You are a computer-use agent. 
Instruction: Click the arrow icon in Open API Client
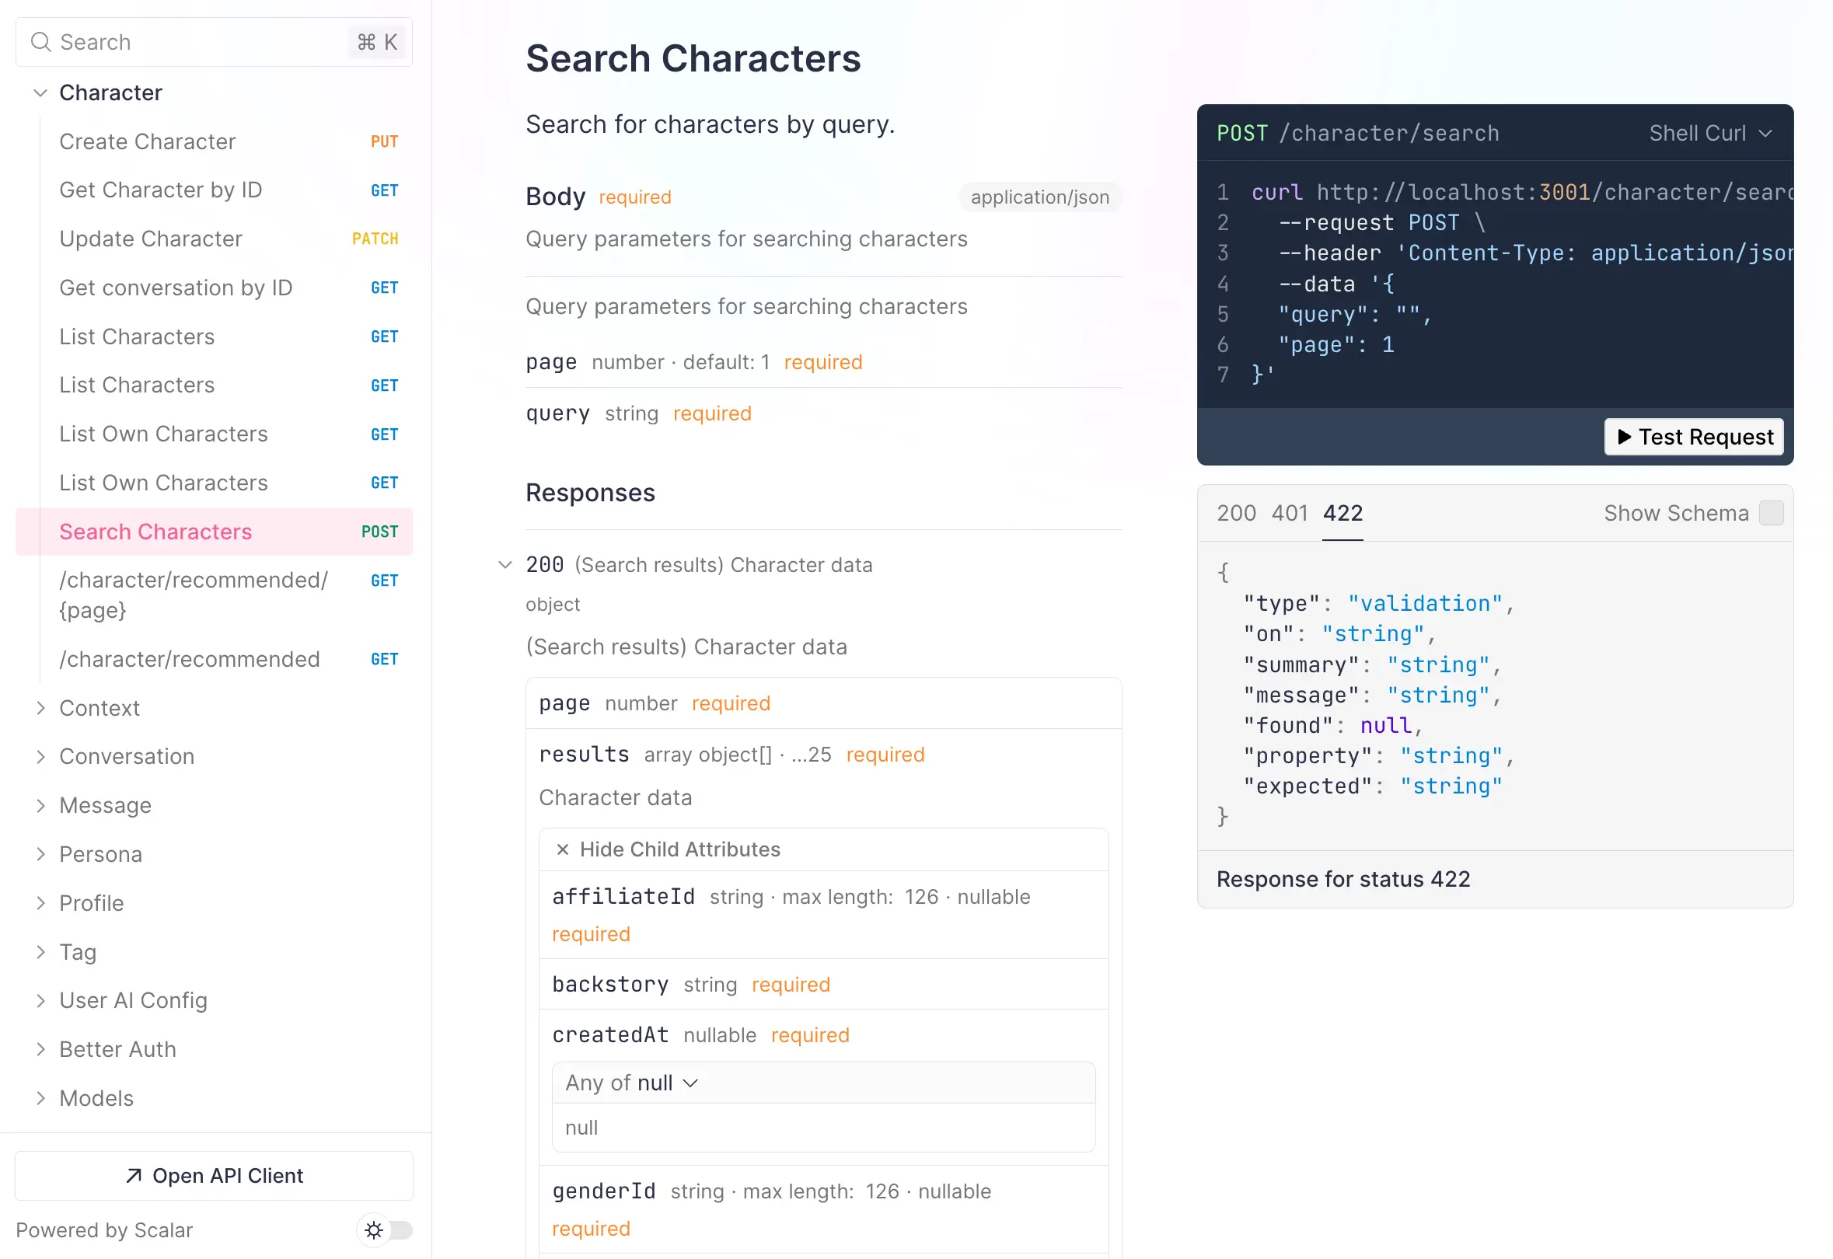click(x=134, y=1175)
